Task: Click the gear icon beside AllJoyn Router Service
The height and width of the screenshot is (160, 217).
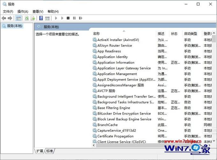Action: click(95, 45)
